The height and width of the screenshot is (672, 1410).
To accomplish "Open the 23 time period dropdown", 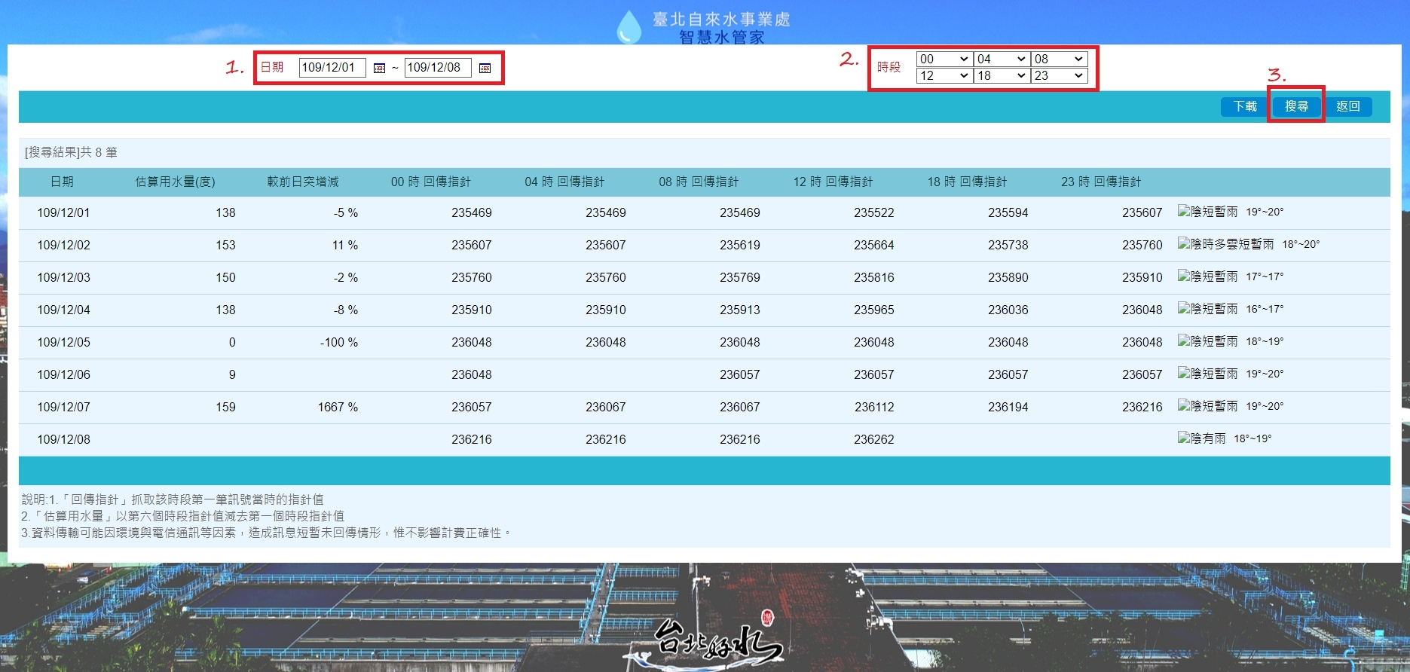I will (x=1059, y=75).
